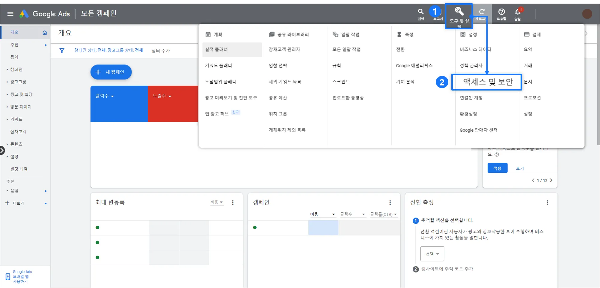Select 도달범위 플래너 in the menu

pos(221,82)
